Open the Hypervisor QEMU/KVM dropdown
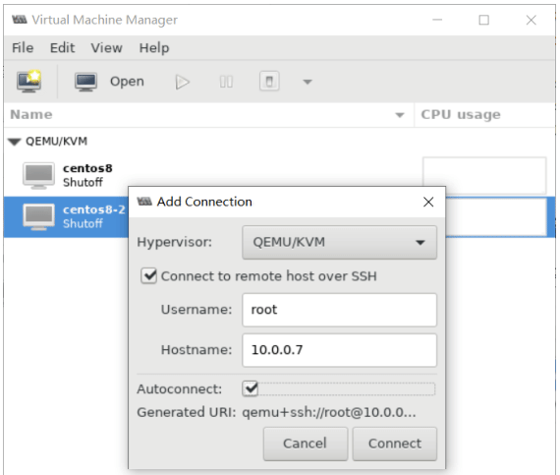 pos(339,242)
